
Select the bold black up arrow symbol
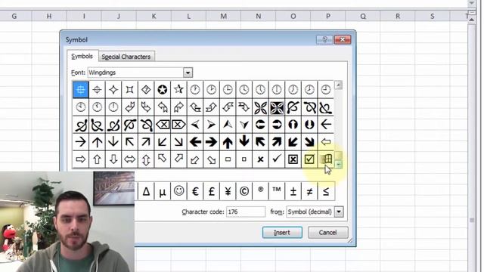(x=228, y=142)
